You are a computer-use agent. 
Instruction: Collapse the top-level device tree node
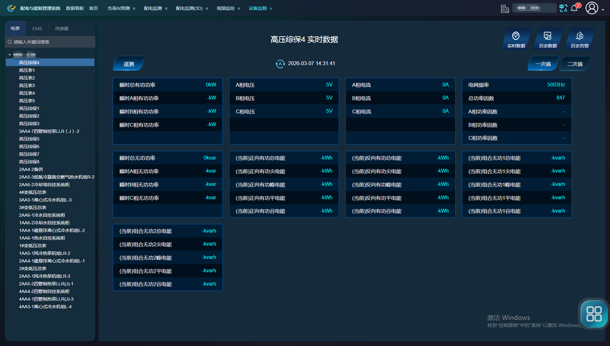pos(10,55)
